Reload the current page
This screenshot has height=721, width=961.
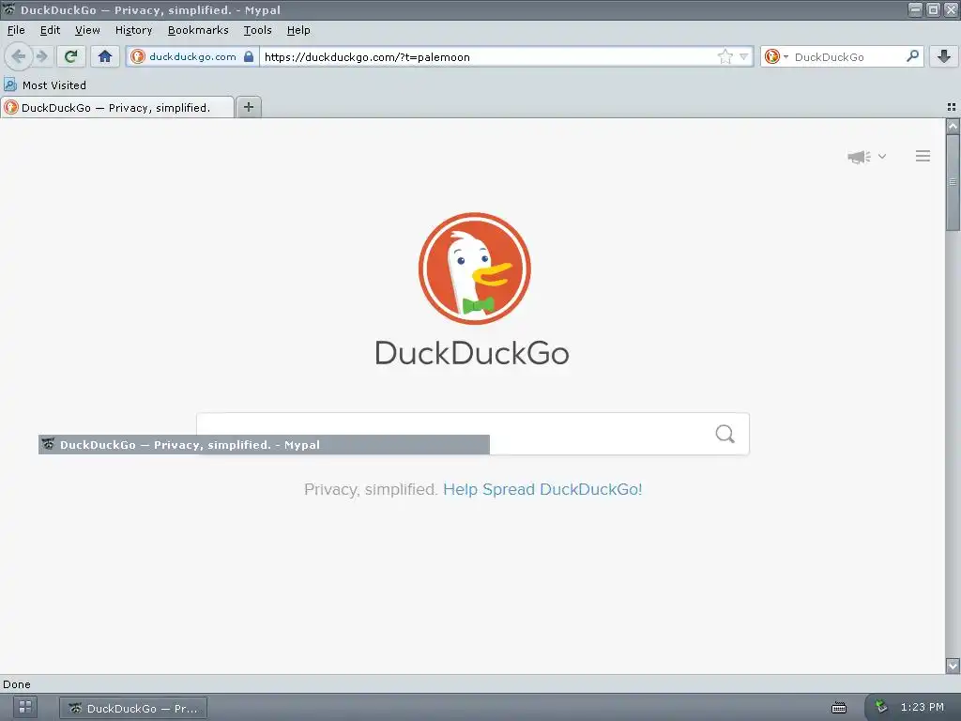pos(71,56)
